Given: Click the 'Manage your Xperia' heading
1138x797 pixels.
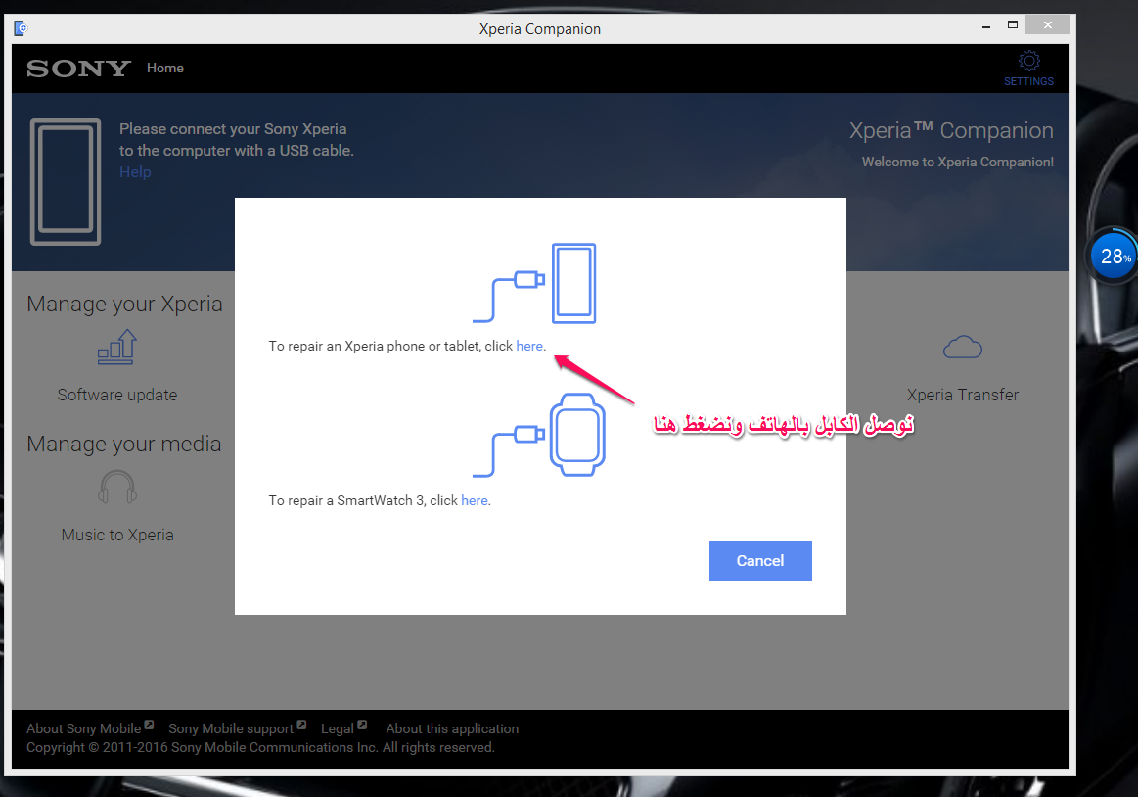Looking at the screenshot, I should [124, 304].
